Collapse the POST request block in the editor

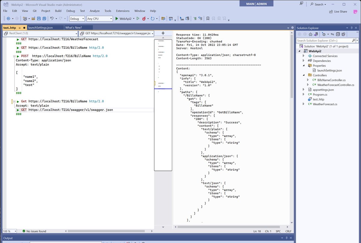(x=14, y=56)
